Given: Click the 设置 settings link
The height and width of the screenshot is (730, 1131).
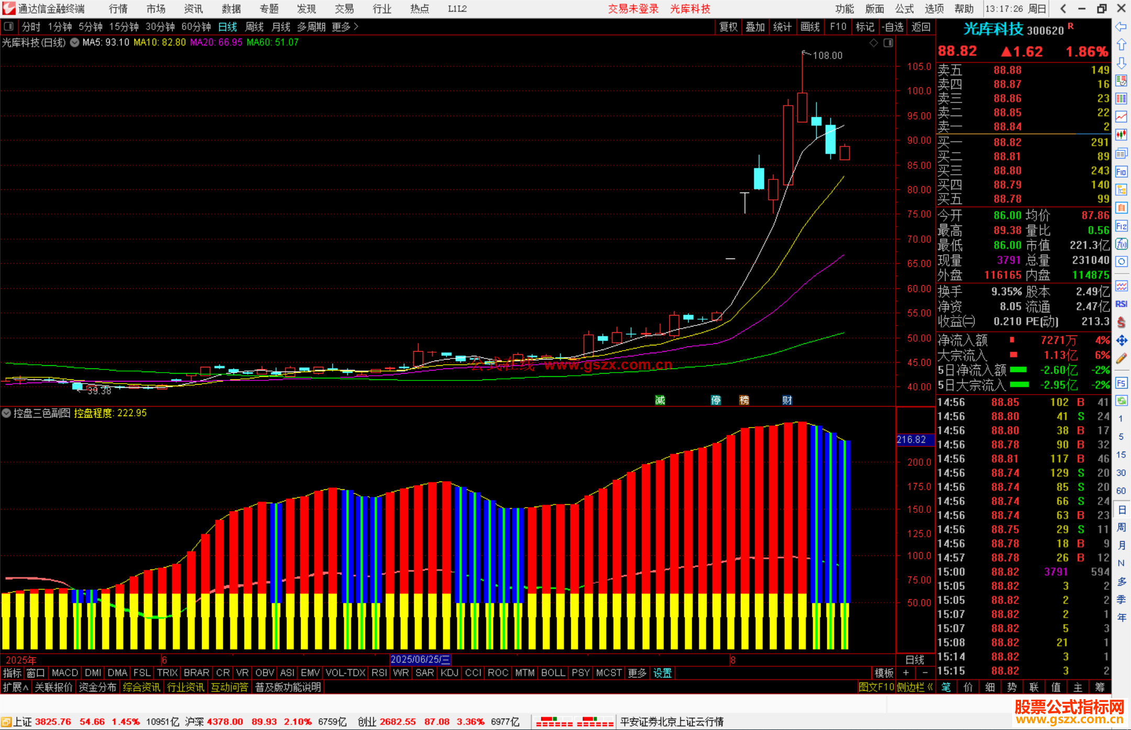Looking at the screenshot, I should tap(662, 673).
